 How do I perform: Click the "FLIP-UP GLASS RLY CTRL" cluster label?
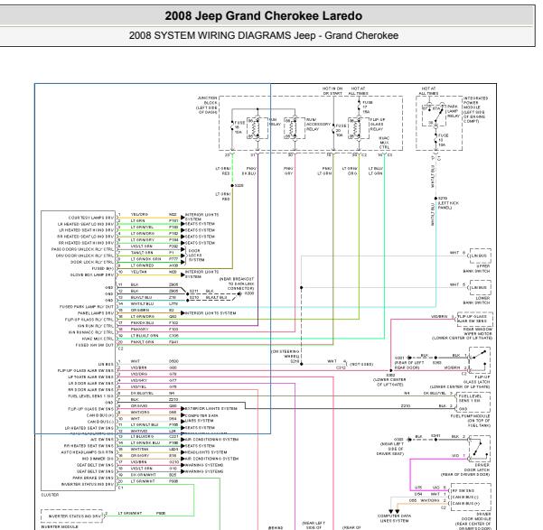[x=89, y=320]
